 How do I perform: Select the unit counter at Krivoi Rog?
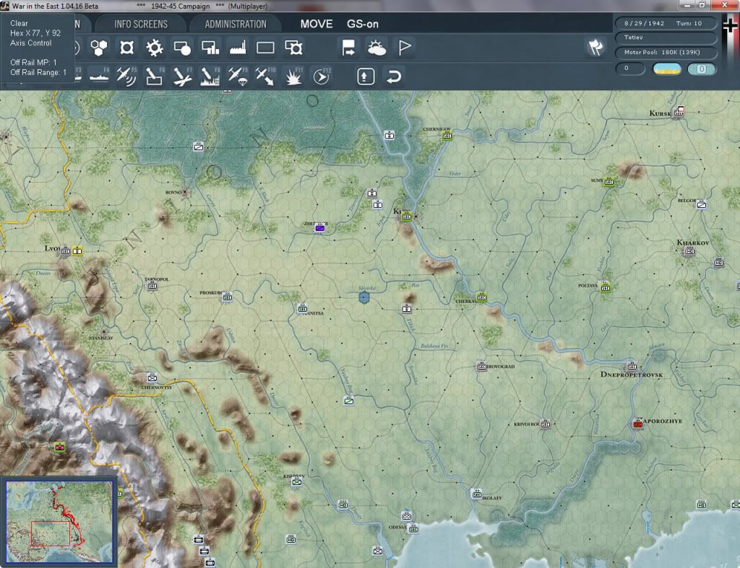pyautogui.click(x=546, y=424)
